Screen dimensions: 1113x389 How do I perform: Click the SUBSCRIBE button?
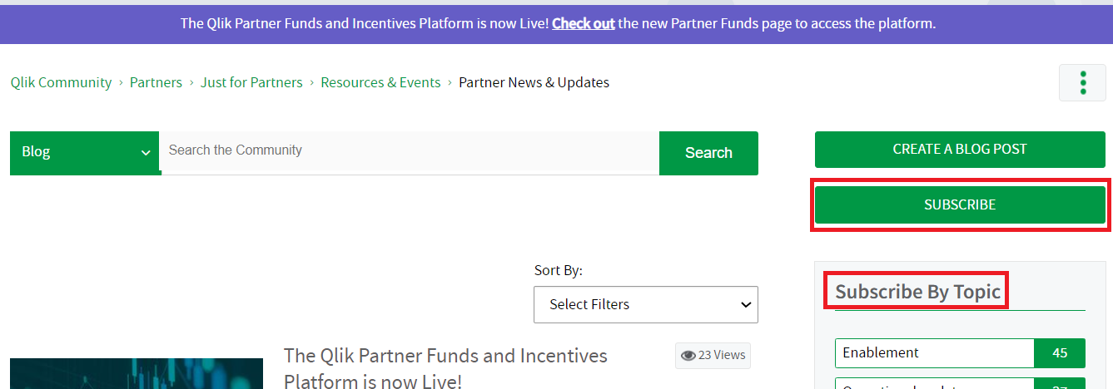click(960, 204)
